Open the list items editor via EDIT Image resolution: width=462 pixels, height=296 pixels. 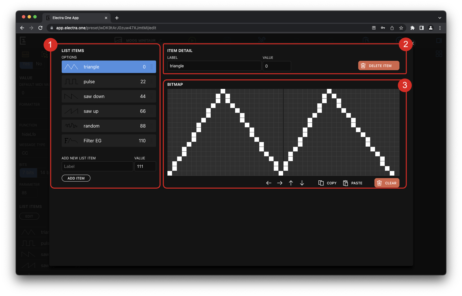click(29, 216)
